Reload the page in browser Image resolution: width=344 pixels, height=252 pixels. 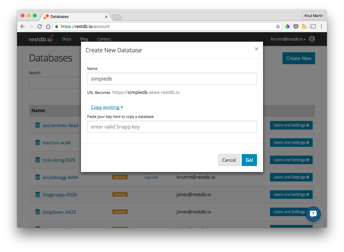pyautogui.click(x=40, y=26)
